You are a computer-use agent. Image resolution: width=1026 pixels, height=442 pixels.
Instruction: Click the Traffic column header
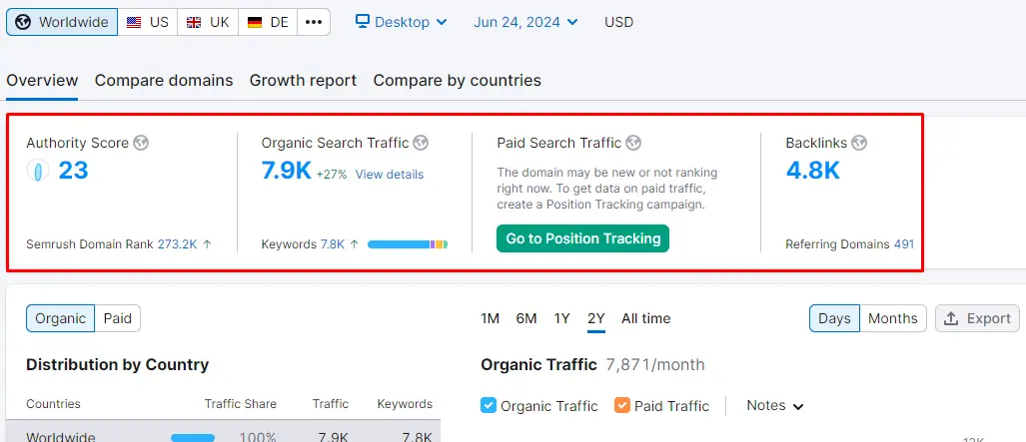(331, 404)
